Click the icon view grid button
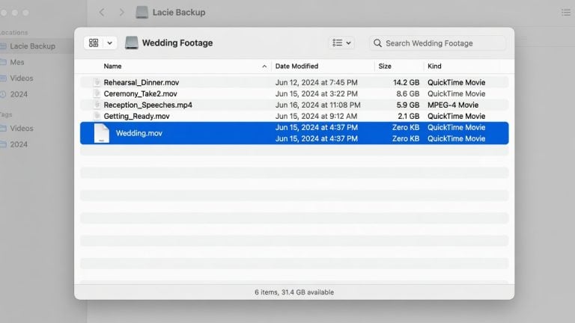 (94, 43)
